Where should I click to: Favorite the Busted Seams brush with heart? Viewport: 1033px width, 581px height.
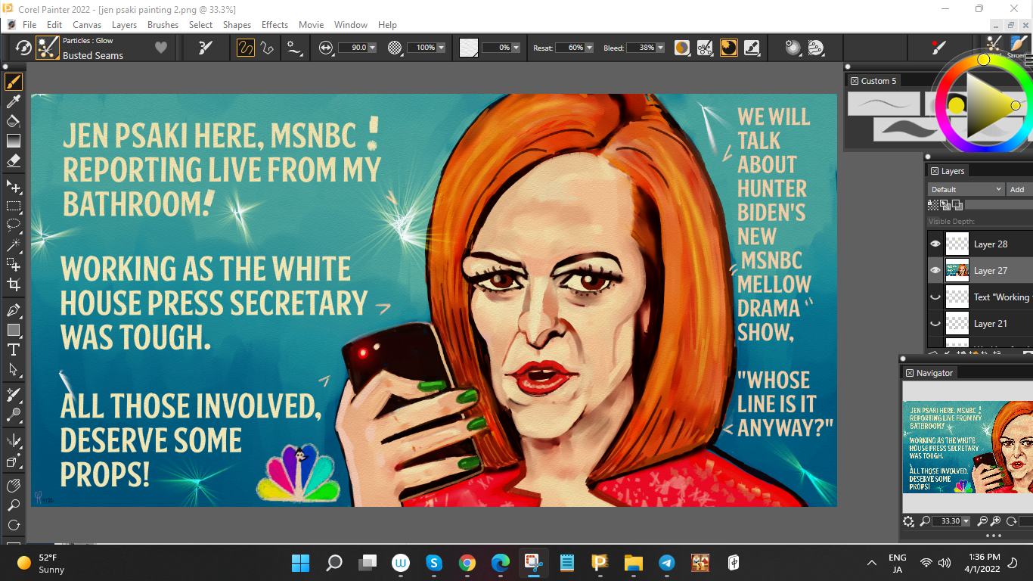160,48
